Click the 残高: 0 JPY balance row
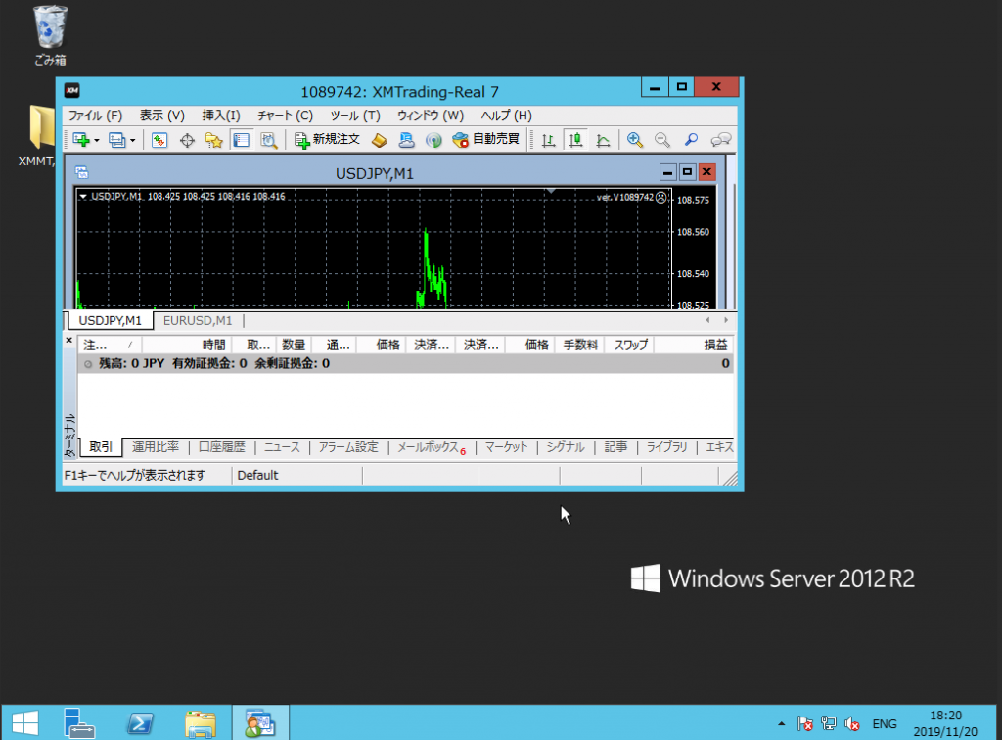This screenshot has height=740, width=1002. [x=406, y=363]
